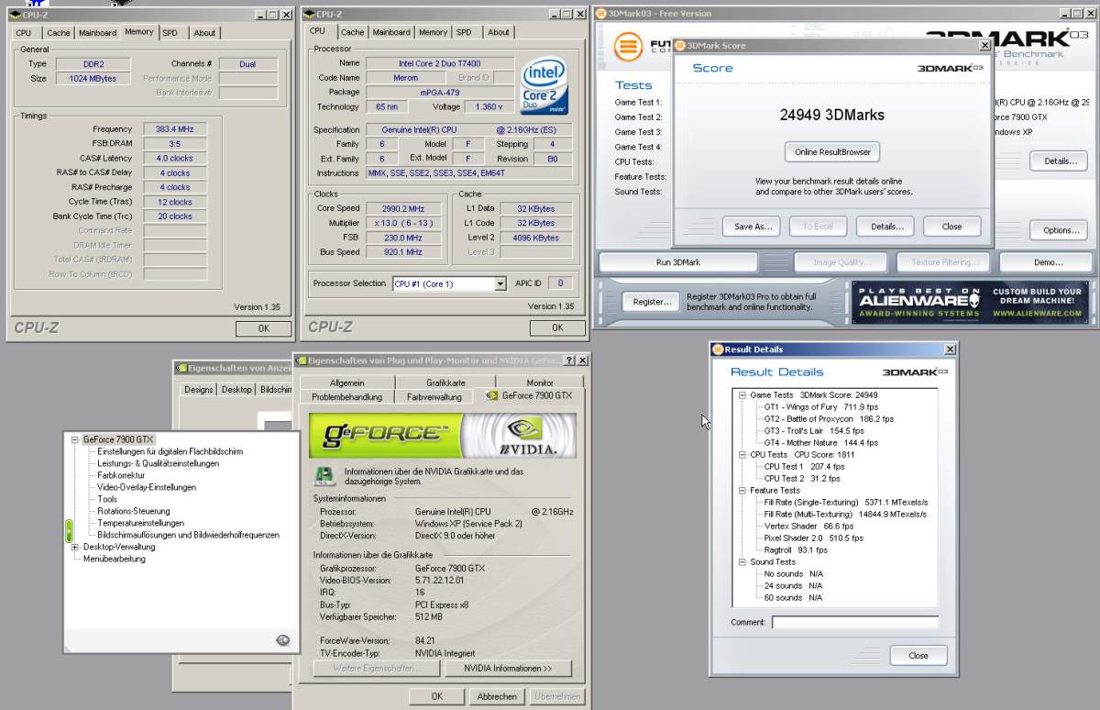Click the Demo... button
Screen dimensions: 1100x710
[1048, 262]
